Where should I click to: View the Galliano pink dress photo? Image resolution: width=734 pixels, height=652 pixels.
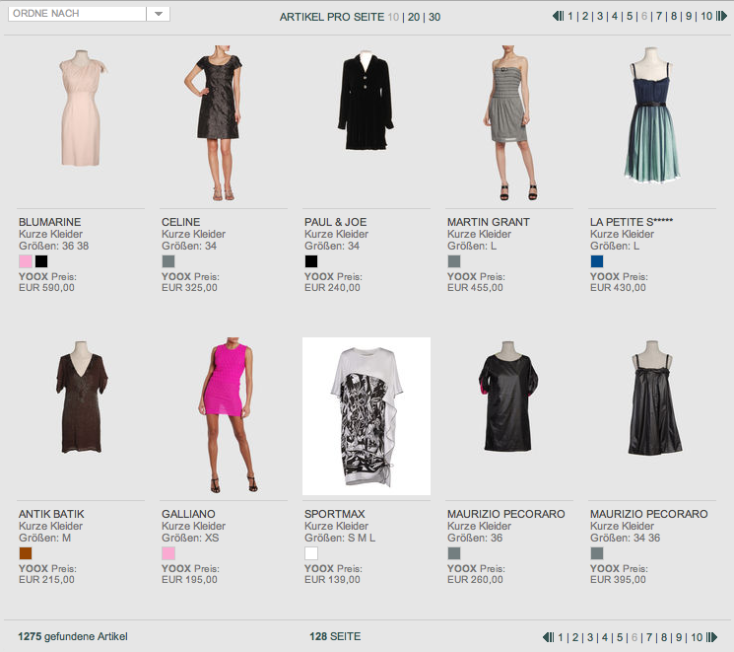tap(224, 416)
